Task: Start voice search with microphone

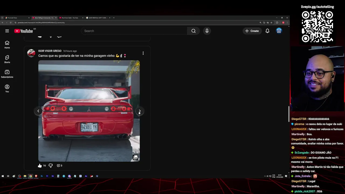Action: [x=207, y=31]
